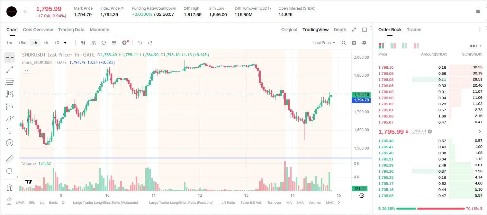Viewport: 487px width, 215px height.
Task: Undo the last chart action
Action: (x=140, y=43)
